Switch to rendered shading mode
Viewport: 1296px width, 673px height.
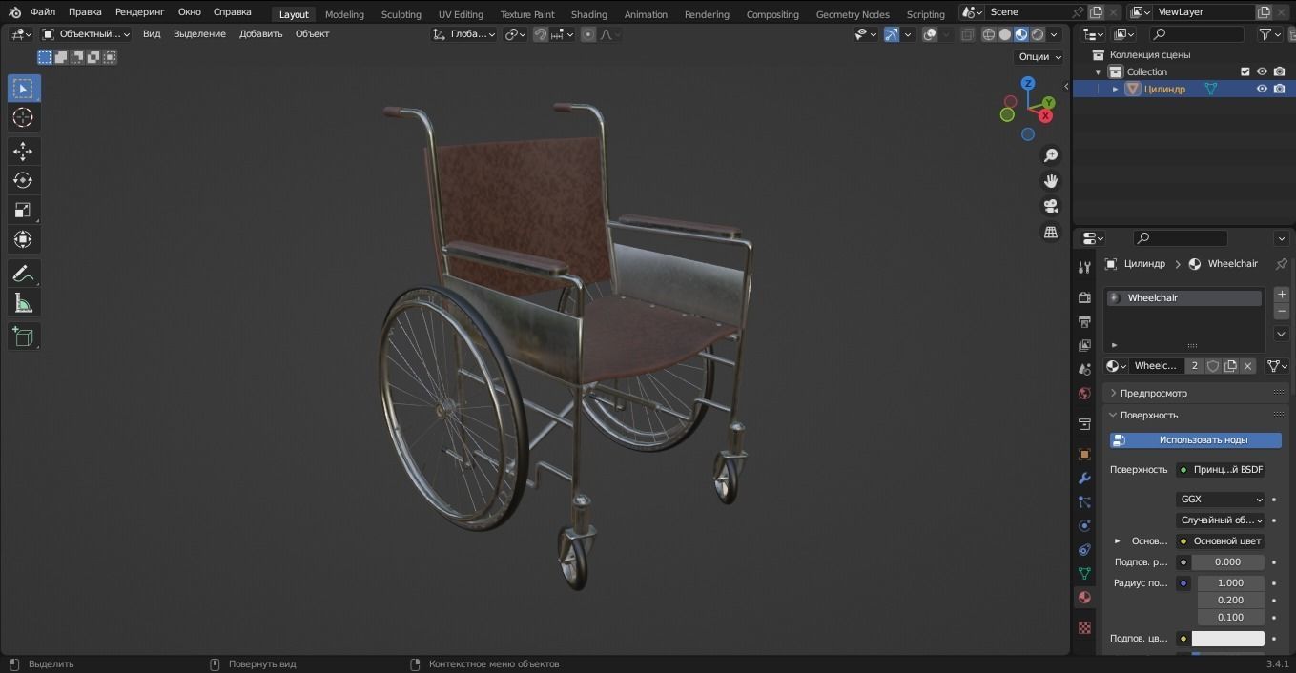[1038, 34]
